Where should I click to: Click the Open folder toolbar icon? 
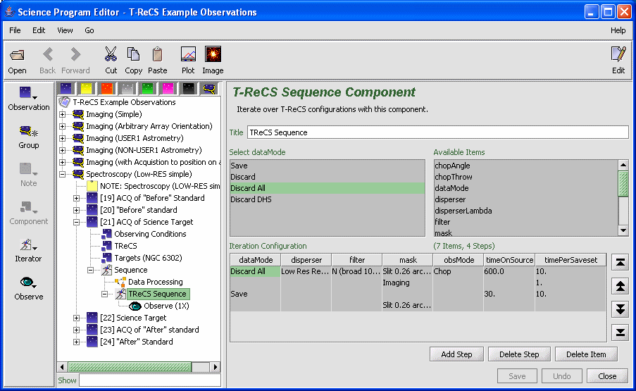(17, 55)
